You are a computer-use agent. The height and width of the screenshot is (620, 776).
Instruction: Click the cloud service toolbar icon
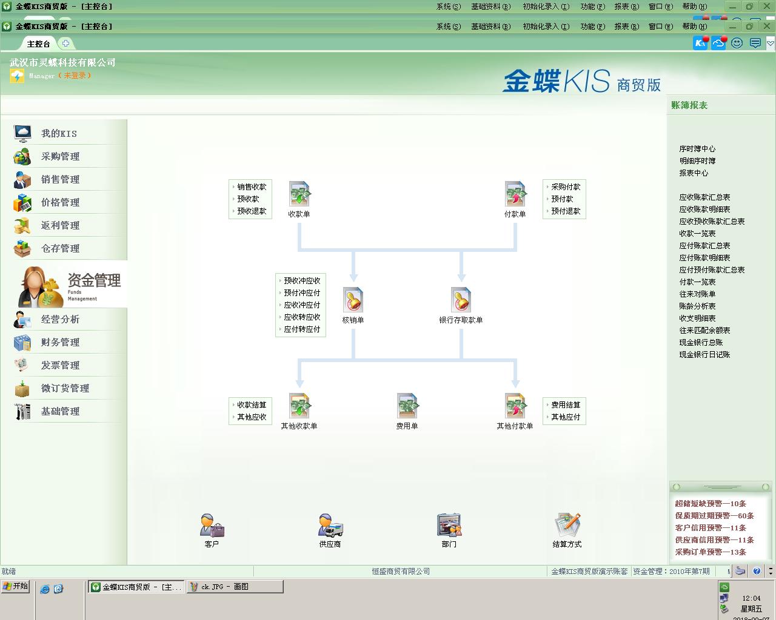(719, 43)
